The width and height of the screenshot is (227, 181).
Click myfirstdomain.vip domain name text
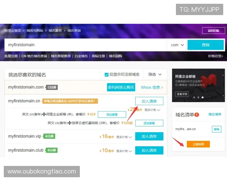click(25, 136)
